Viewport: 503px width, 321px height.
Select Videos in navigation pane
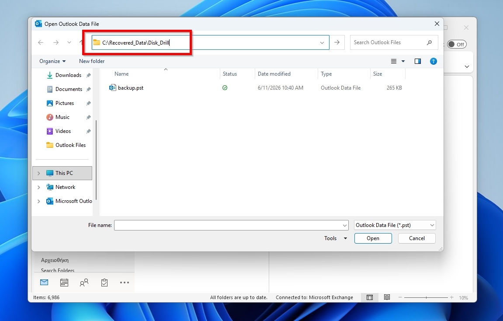[63, 131]
